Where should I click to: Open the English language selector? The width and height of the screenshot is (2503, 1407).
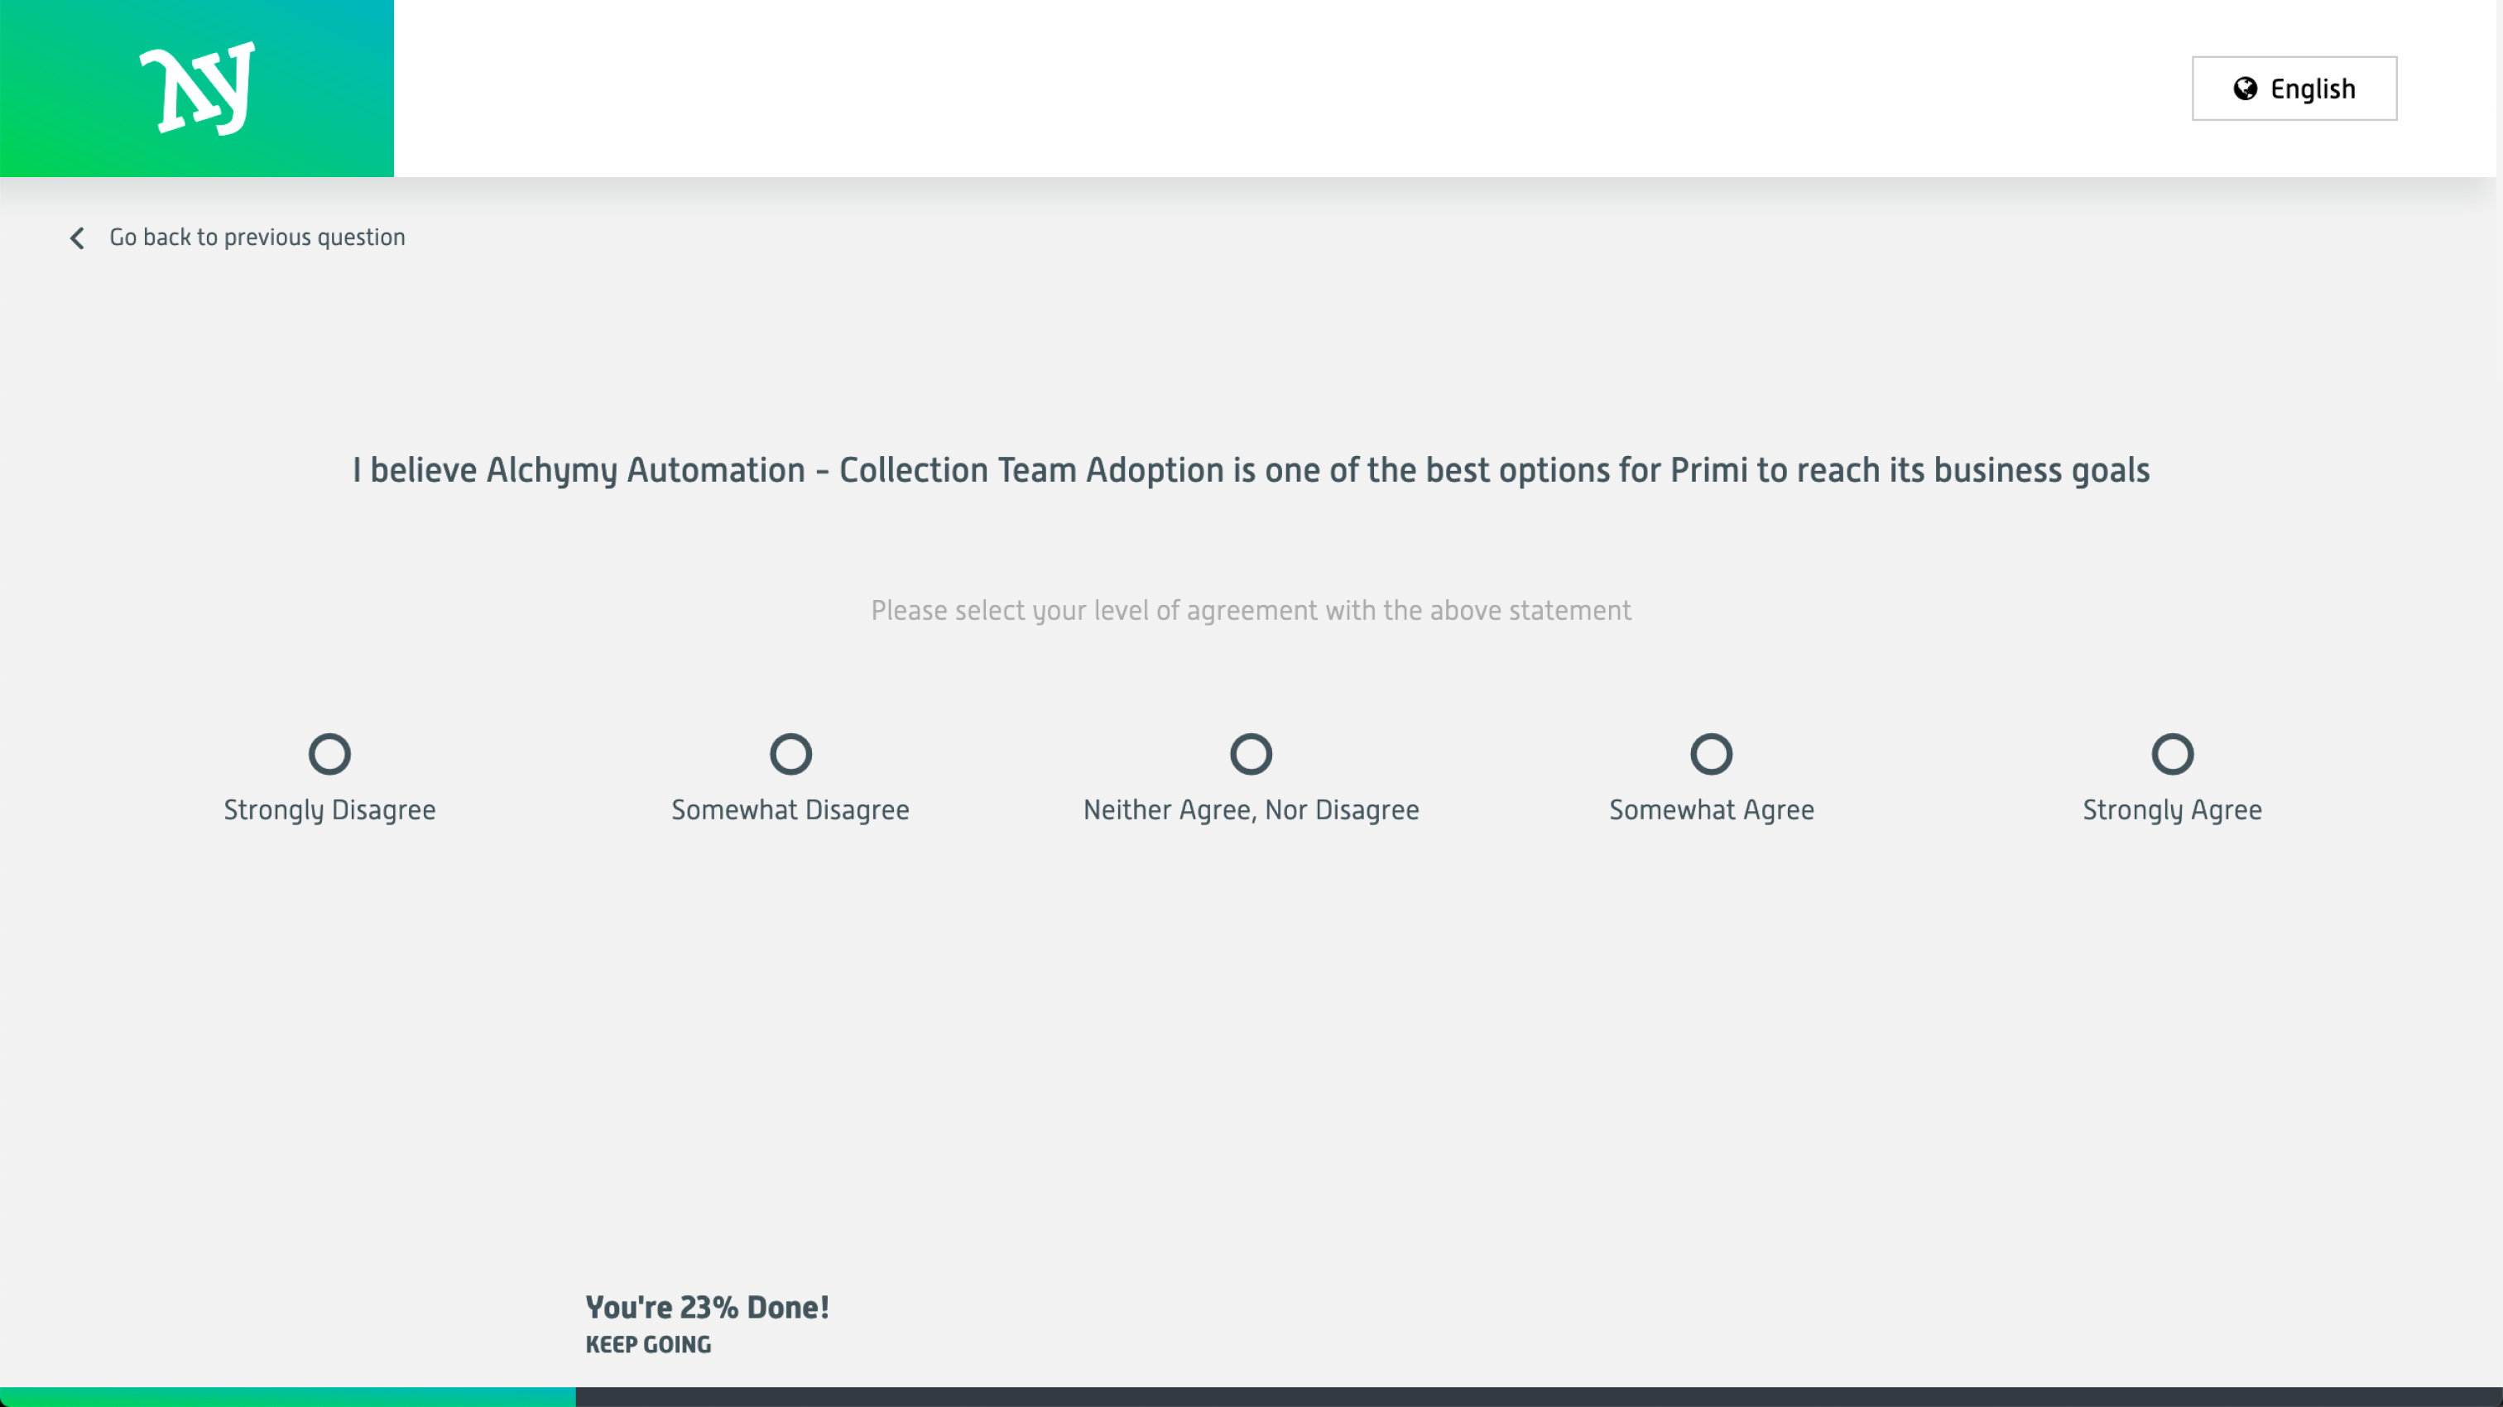pyautogui.click(x=2294, y=89)
